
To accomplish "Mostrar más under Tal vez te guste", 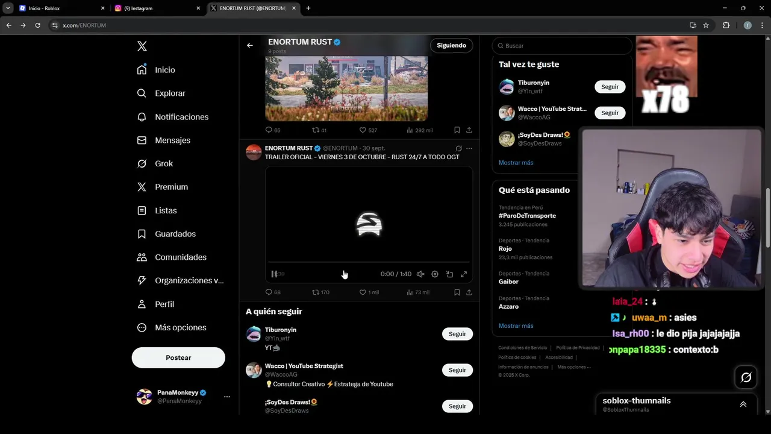I will tap(516, 163).
